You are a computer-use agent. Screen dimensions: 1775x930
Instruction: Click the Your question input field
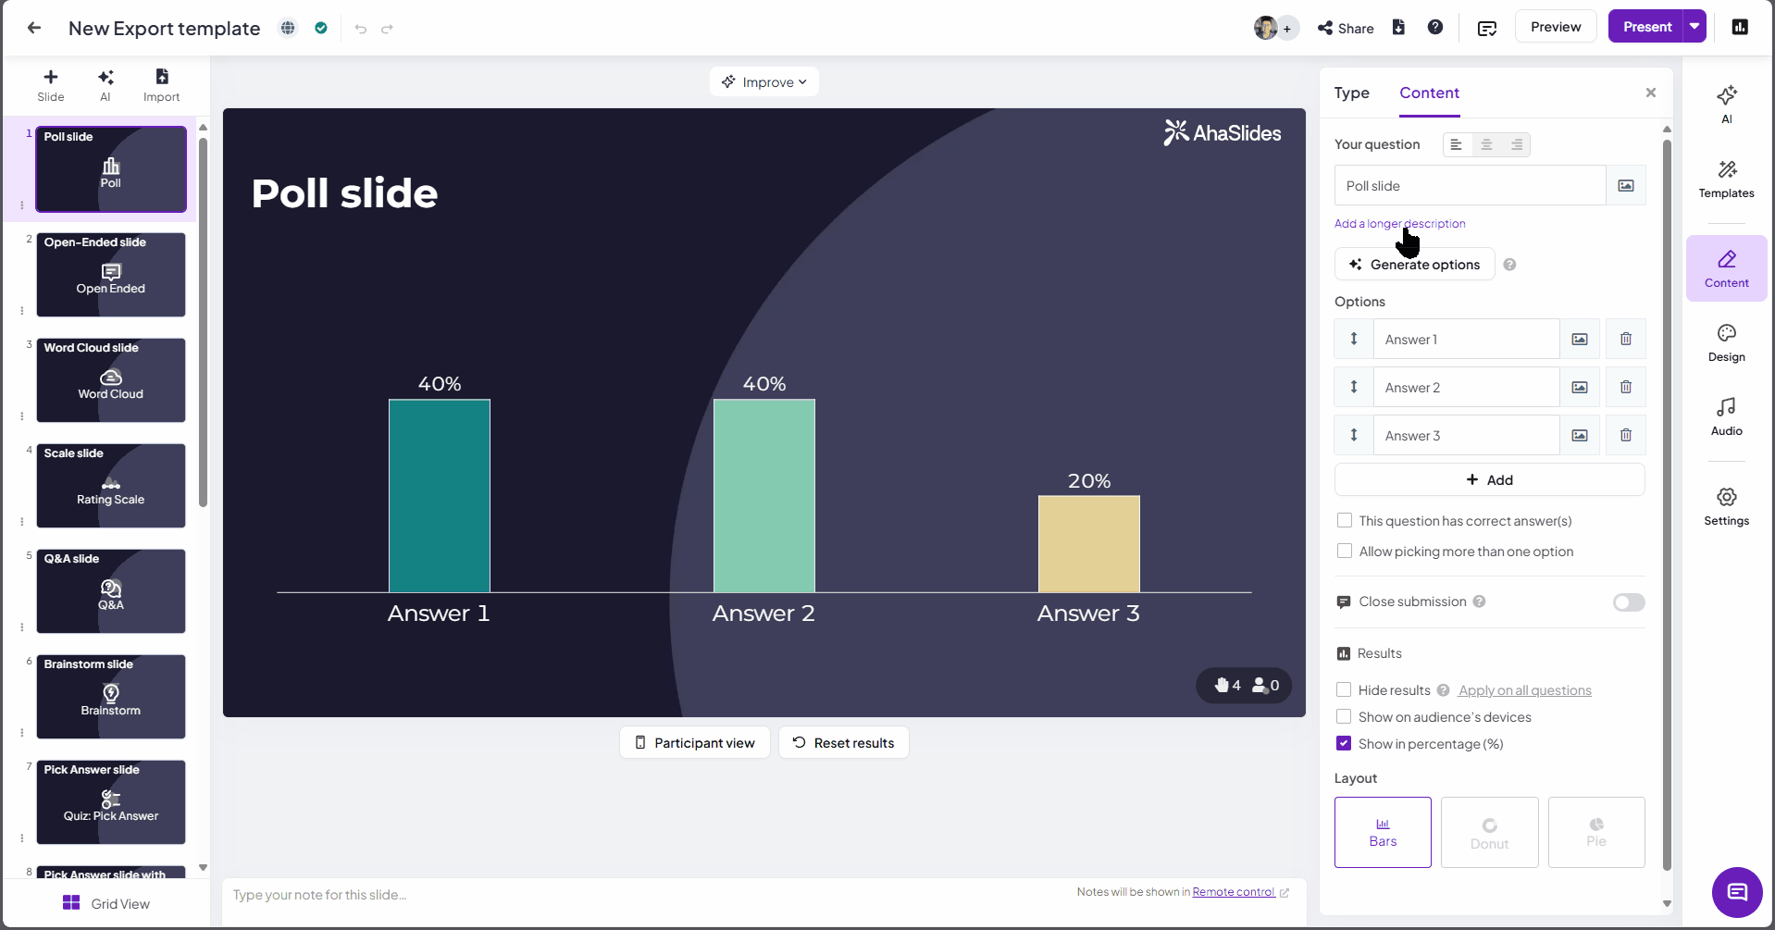pos(1470,185)
